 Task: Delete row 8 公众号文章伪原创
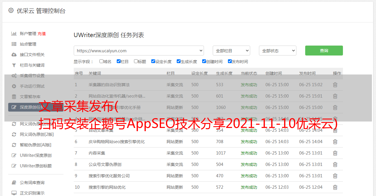click(x=335, y=164)
